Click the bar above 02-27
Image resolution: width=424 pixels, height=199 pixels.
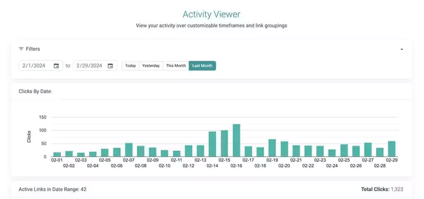point(368,150)
